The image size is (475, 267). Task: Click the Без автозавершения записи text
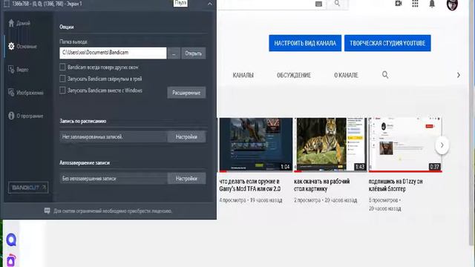89,179
